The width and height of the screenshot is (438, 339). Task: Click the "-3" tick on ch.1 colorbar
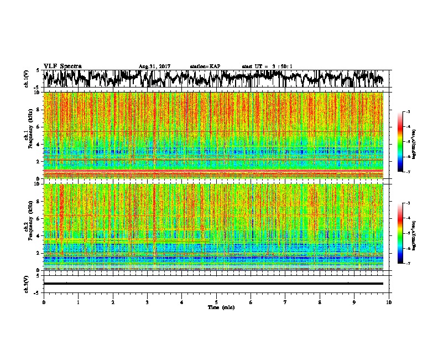408,112
